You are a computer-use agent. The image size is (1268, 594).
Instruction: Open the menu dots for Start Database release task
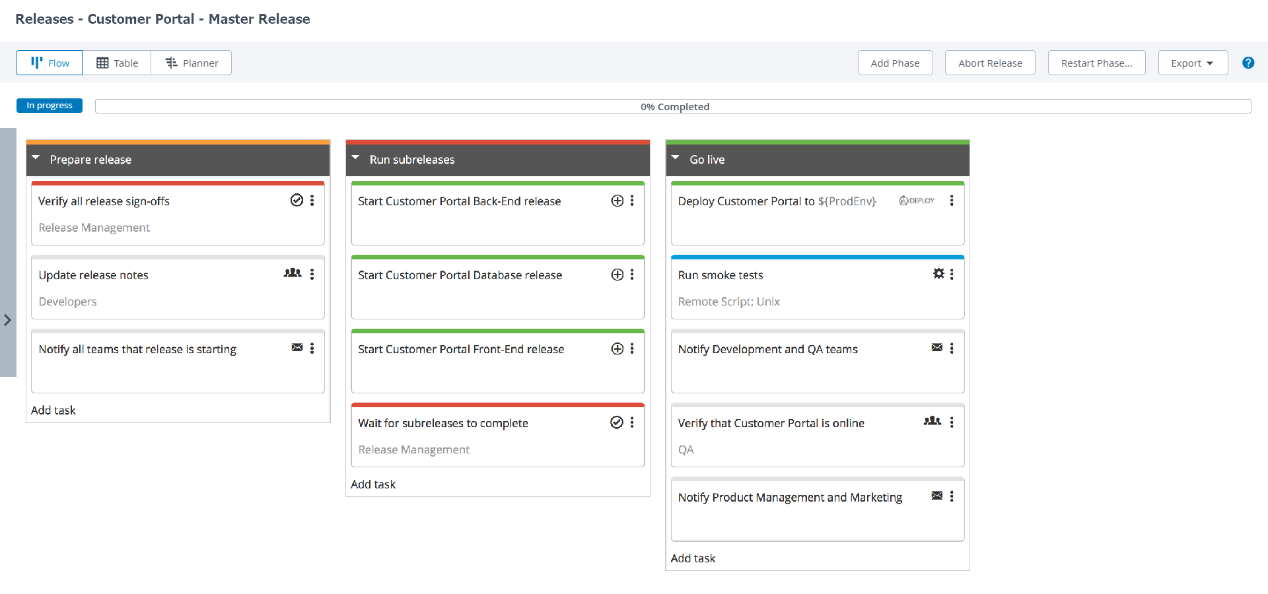pyautogui.click(x=632, y=274)
